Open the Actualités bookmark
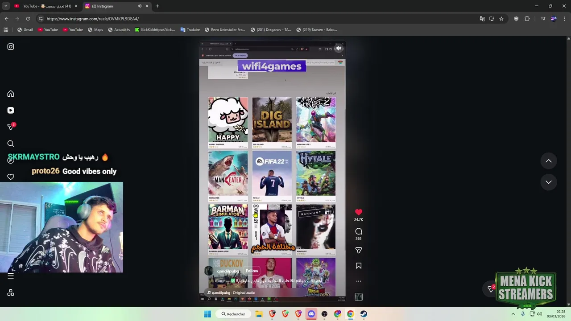The width and height of the screenshot is (571, 321). coord(119,30)
